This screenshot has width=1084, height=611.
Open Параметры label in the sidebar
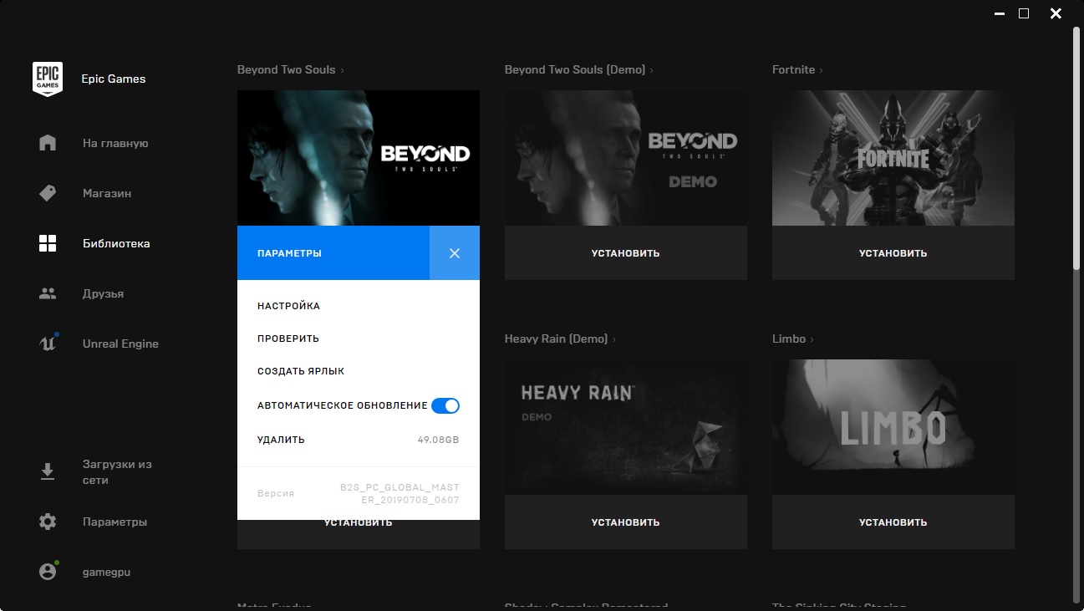point(115,522)
